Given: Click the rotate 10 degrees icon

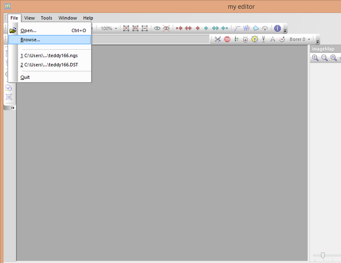Looking at the screenshot, I should pos(9,88).
